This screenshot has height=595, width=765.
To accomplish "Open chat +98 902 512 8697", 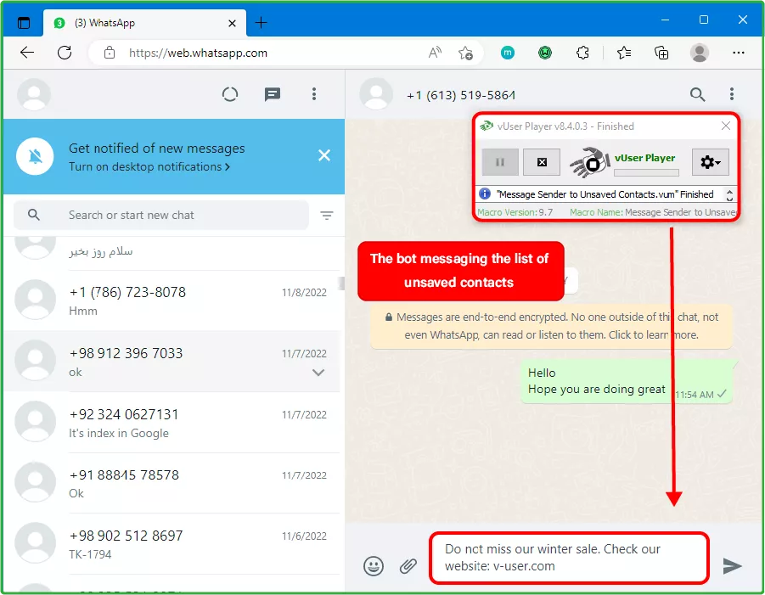I will 172,544.
